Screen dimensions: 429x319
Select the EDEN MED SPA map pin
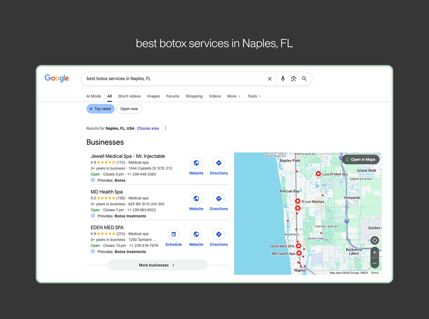point(299,246)
